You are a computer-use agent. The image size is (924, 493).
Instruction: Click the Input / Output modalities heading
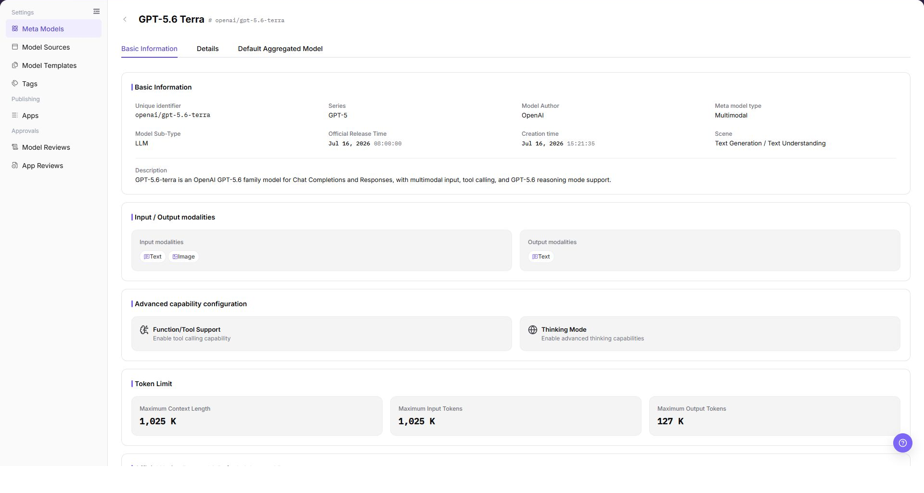tap(175, 217)
